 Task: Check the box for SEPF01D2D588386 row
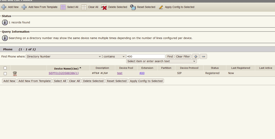pyautogui.click(x=5, y=73)
